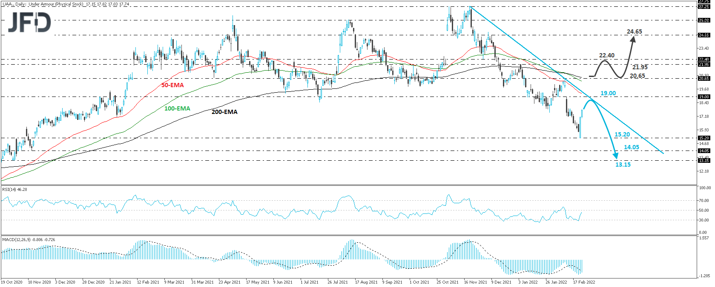Click the '1 Oct 2021' date label
This screenshot has width=715, height=287.
(x=419, y=282)
